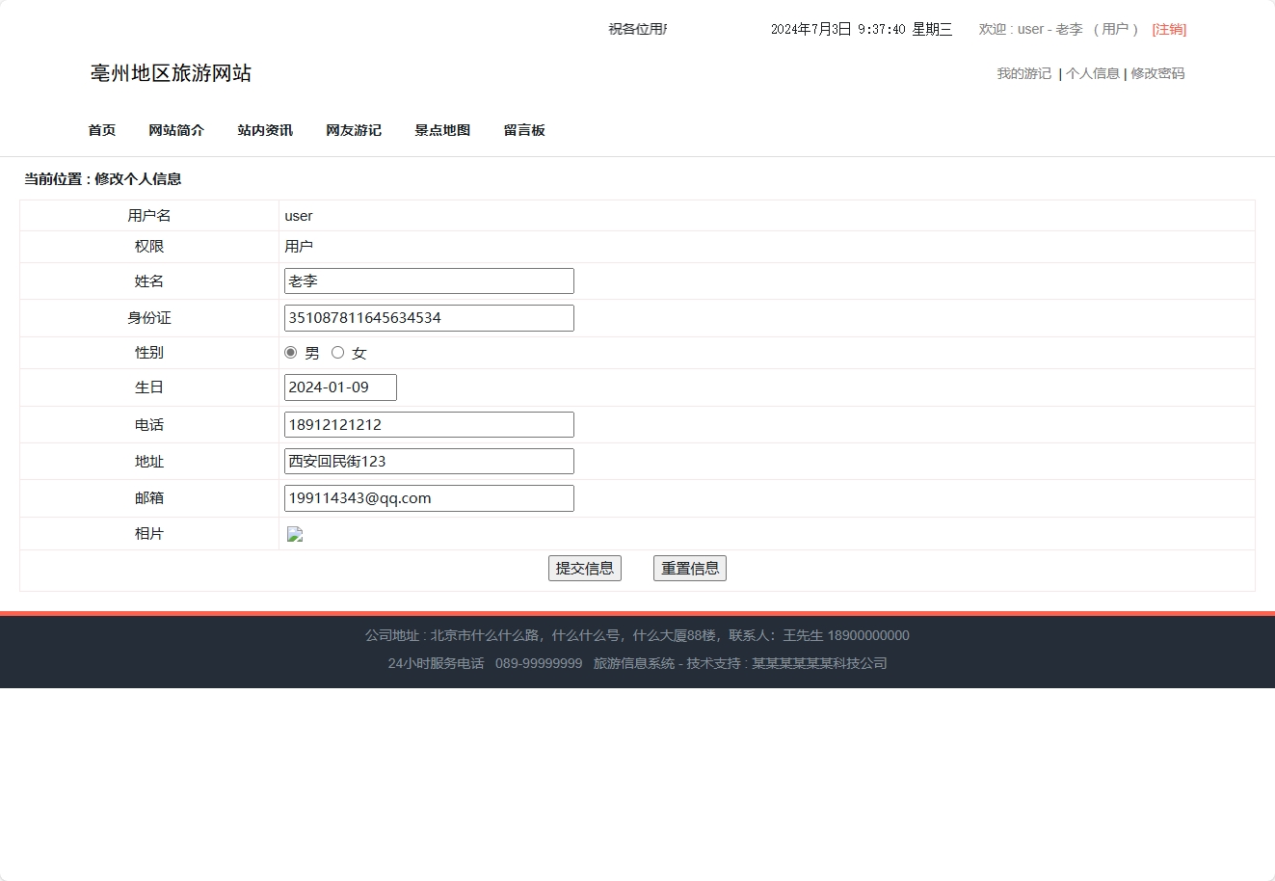This screenshot has width=1275, height=881.
Task: Select the 女 gender radio button
Action: point(337,352)
